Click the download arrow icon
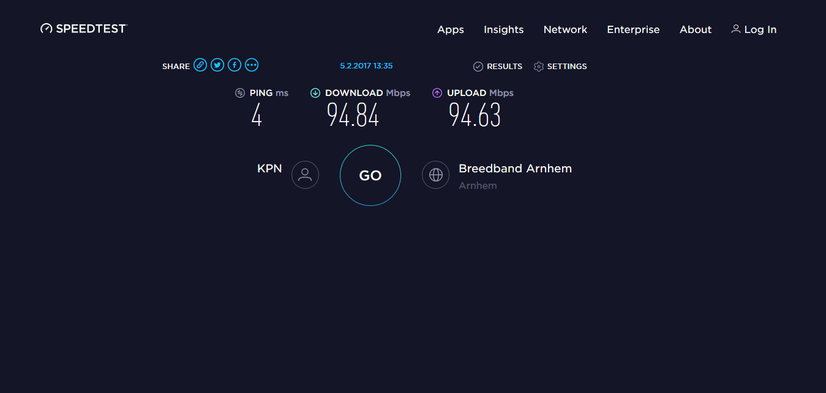Screen dimensions: 826x393 point(315,93)
